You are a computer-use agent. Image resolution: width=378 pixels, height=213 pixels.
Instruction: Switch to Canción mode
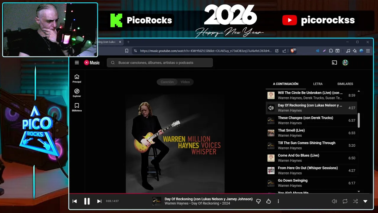coord(167,82)
